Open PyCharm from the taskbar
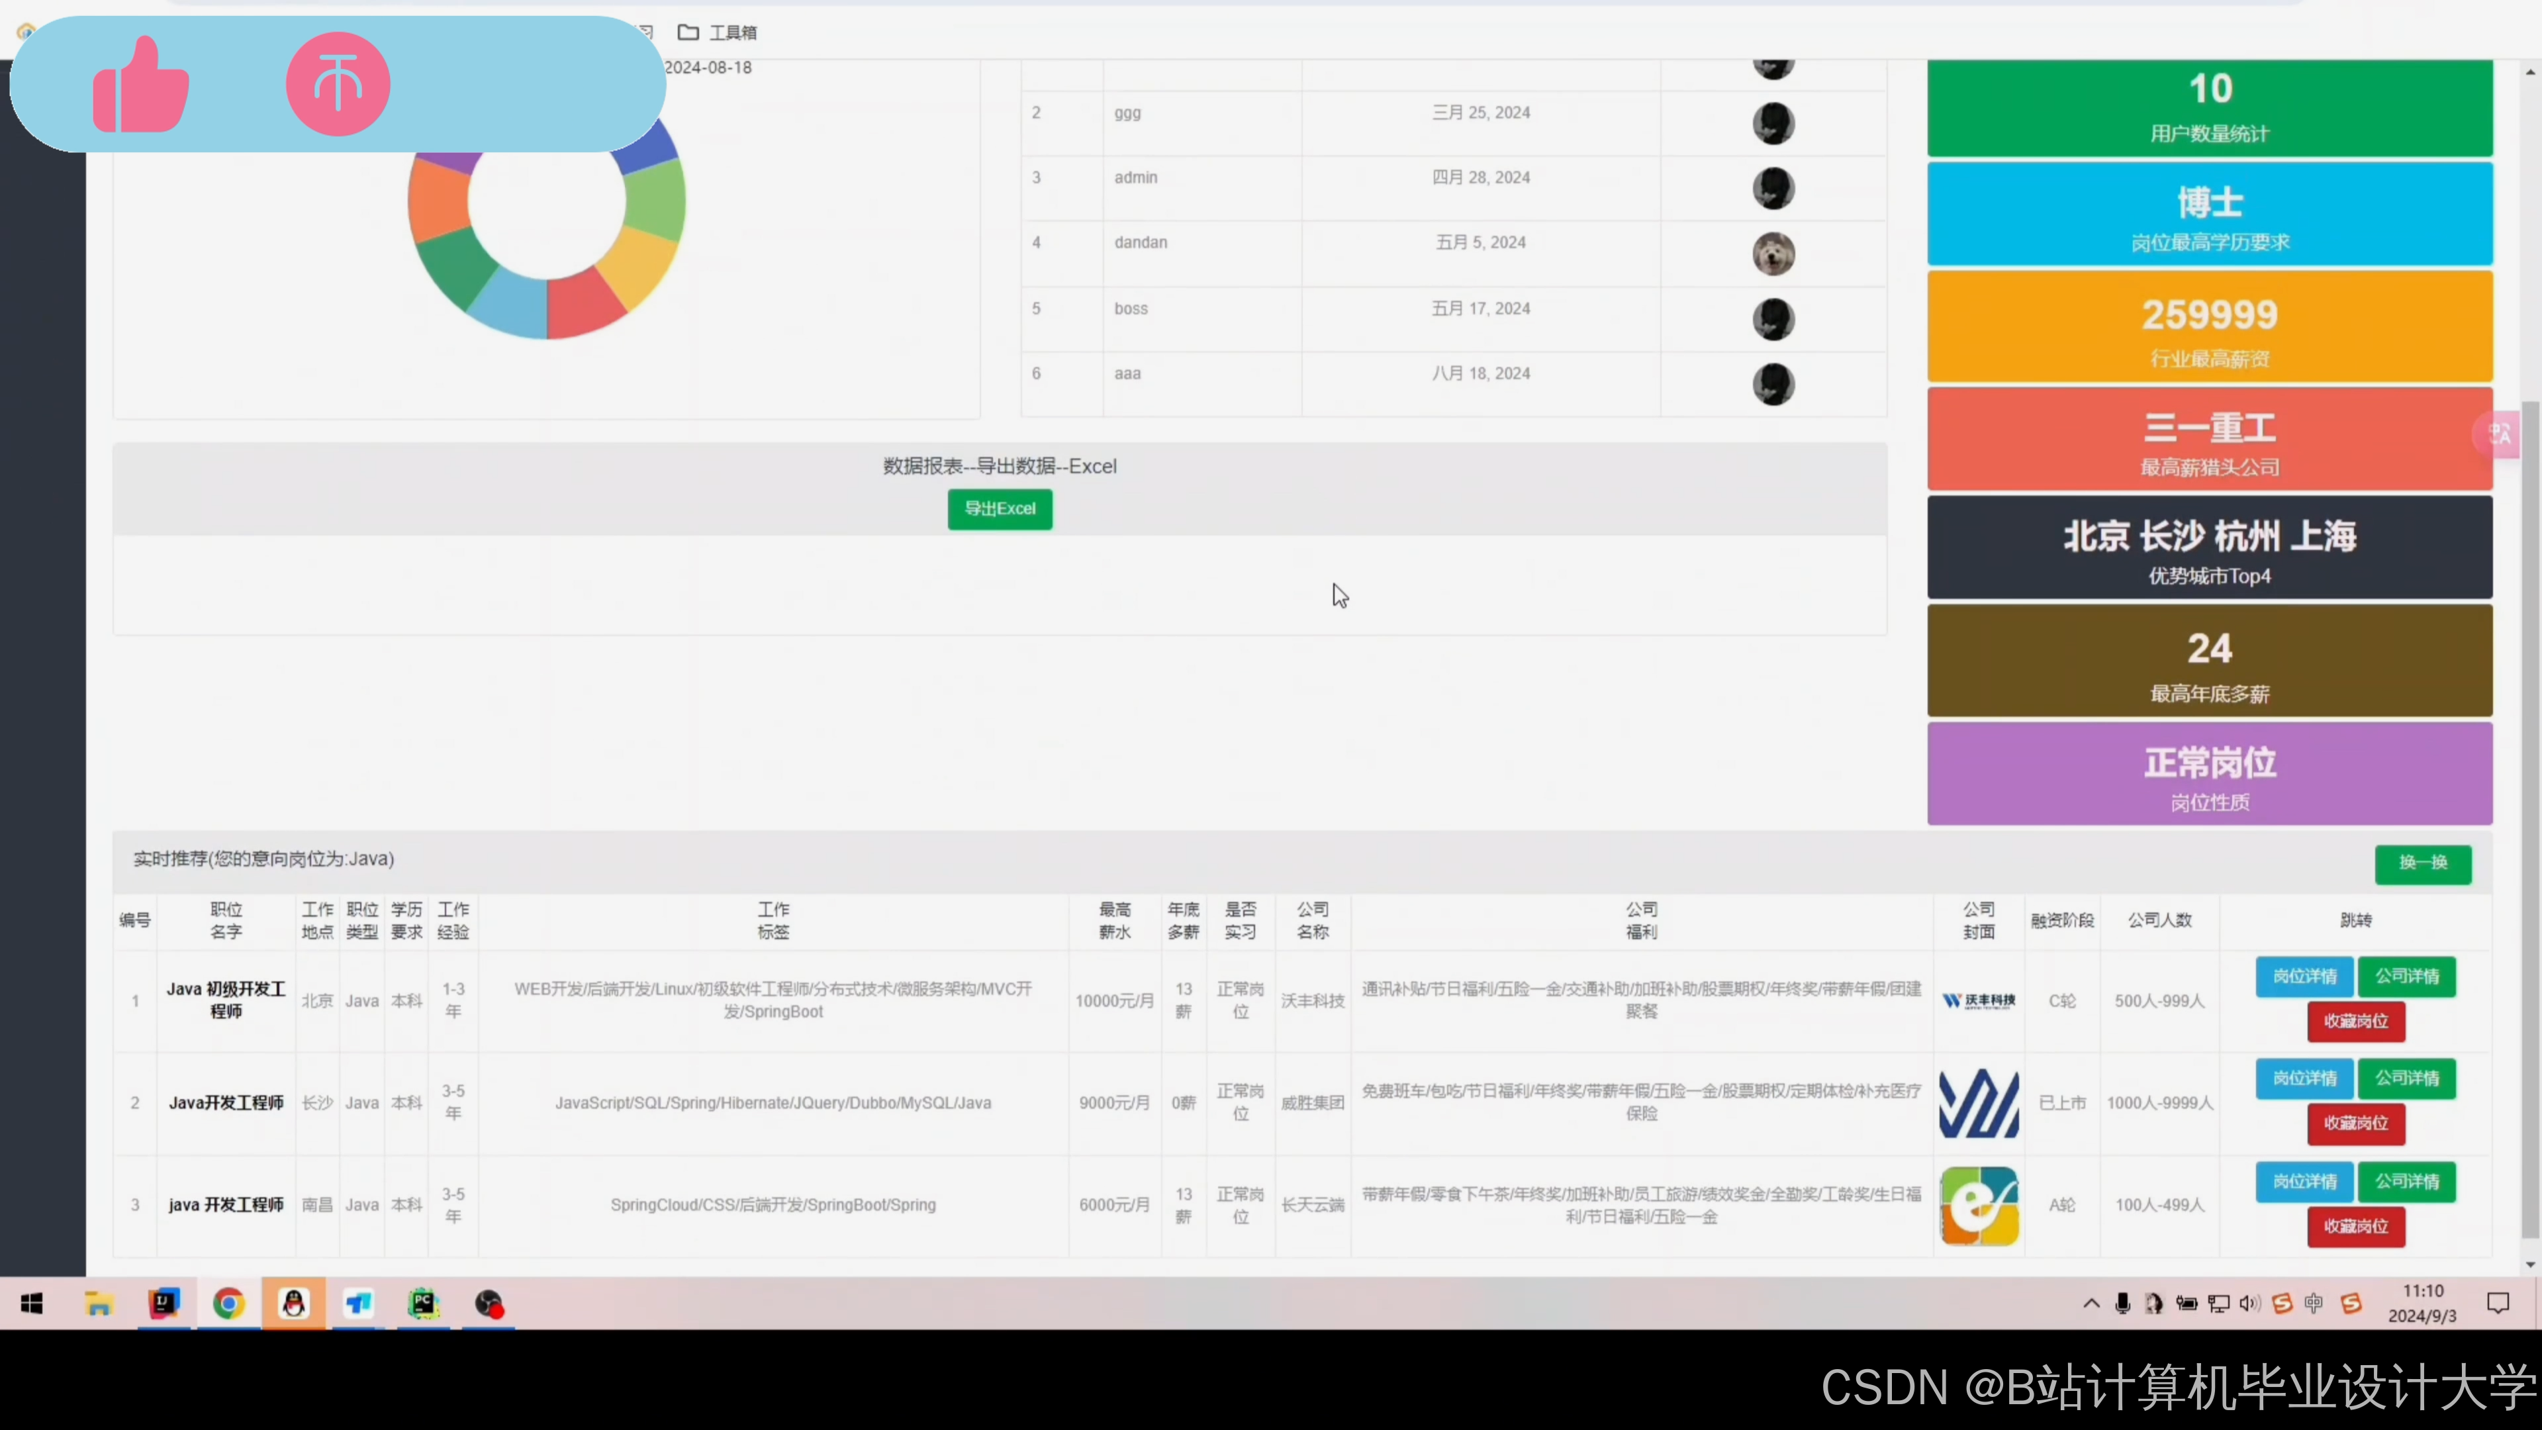 (x=422, y=1304)
